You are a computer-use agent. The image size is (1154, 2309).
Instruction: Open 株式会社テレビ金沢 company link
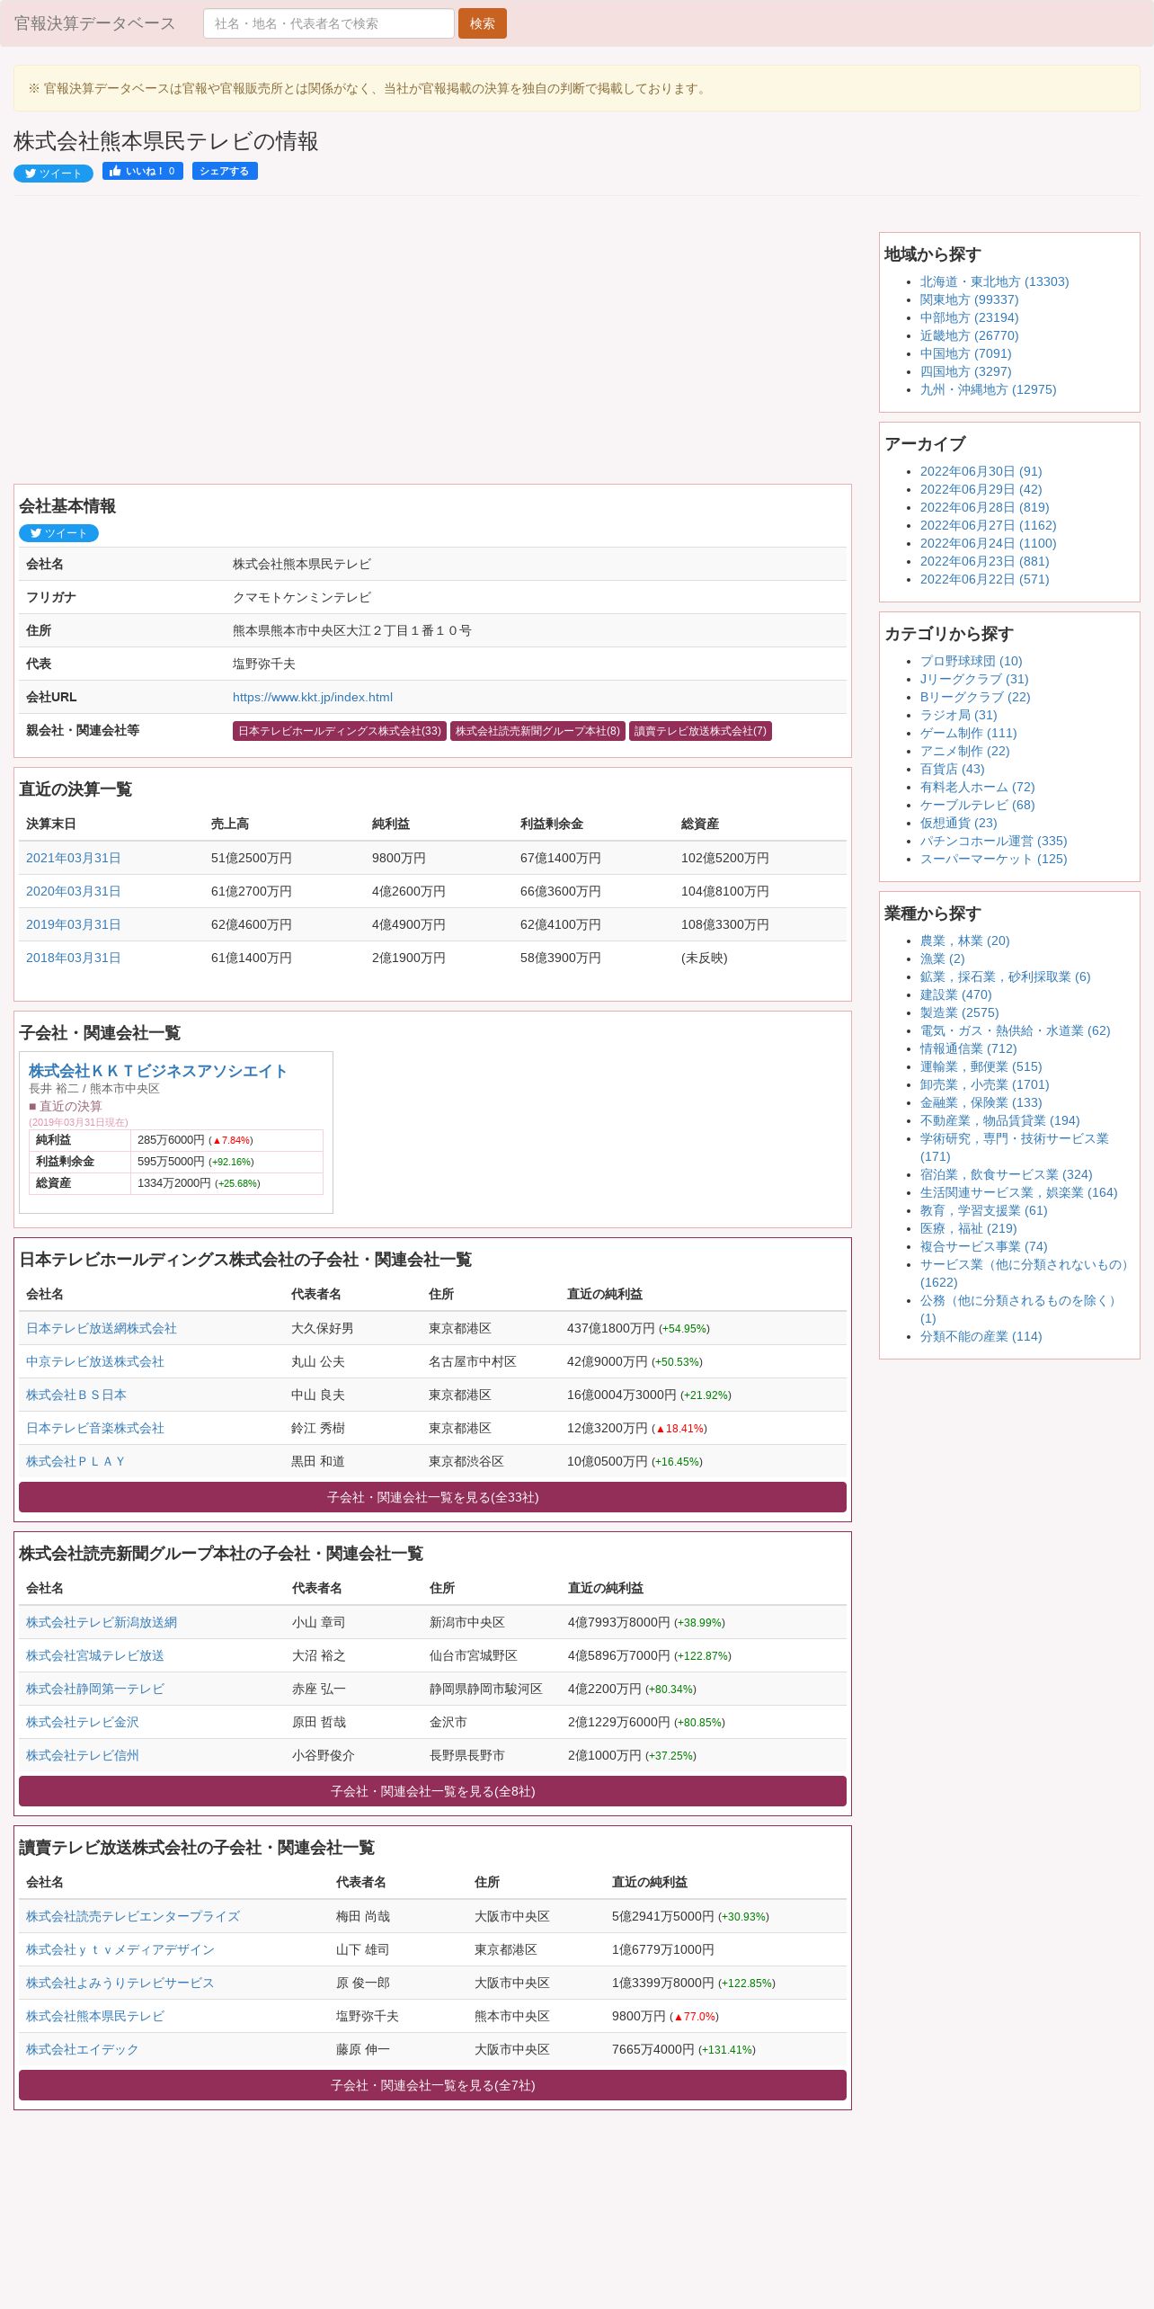click(x=83, y=1722)
